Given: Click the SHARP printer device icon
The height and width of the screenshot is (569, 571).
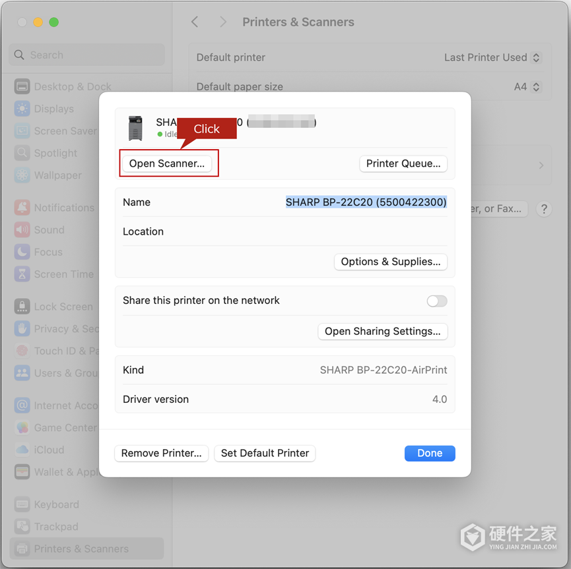Looking at the screenshot, I should (x=135, y=128).
